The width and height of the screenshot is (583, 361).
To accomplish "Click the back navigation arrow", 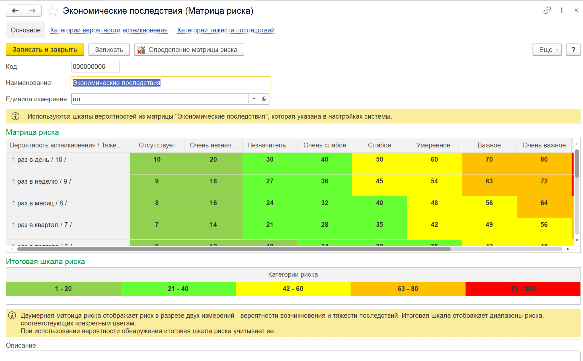I will (15, 11).
